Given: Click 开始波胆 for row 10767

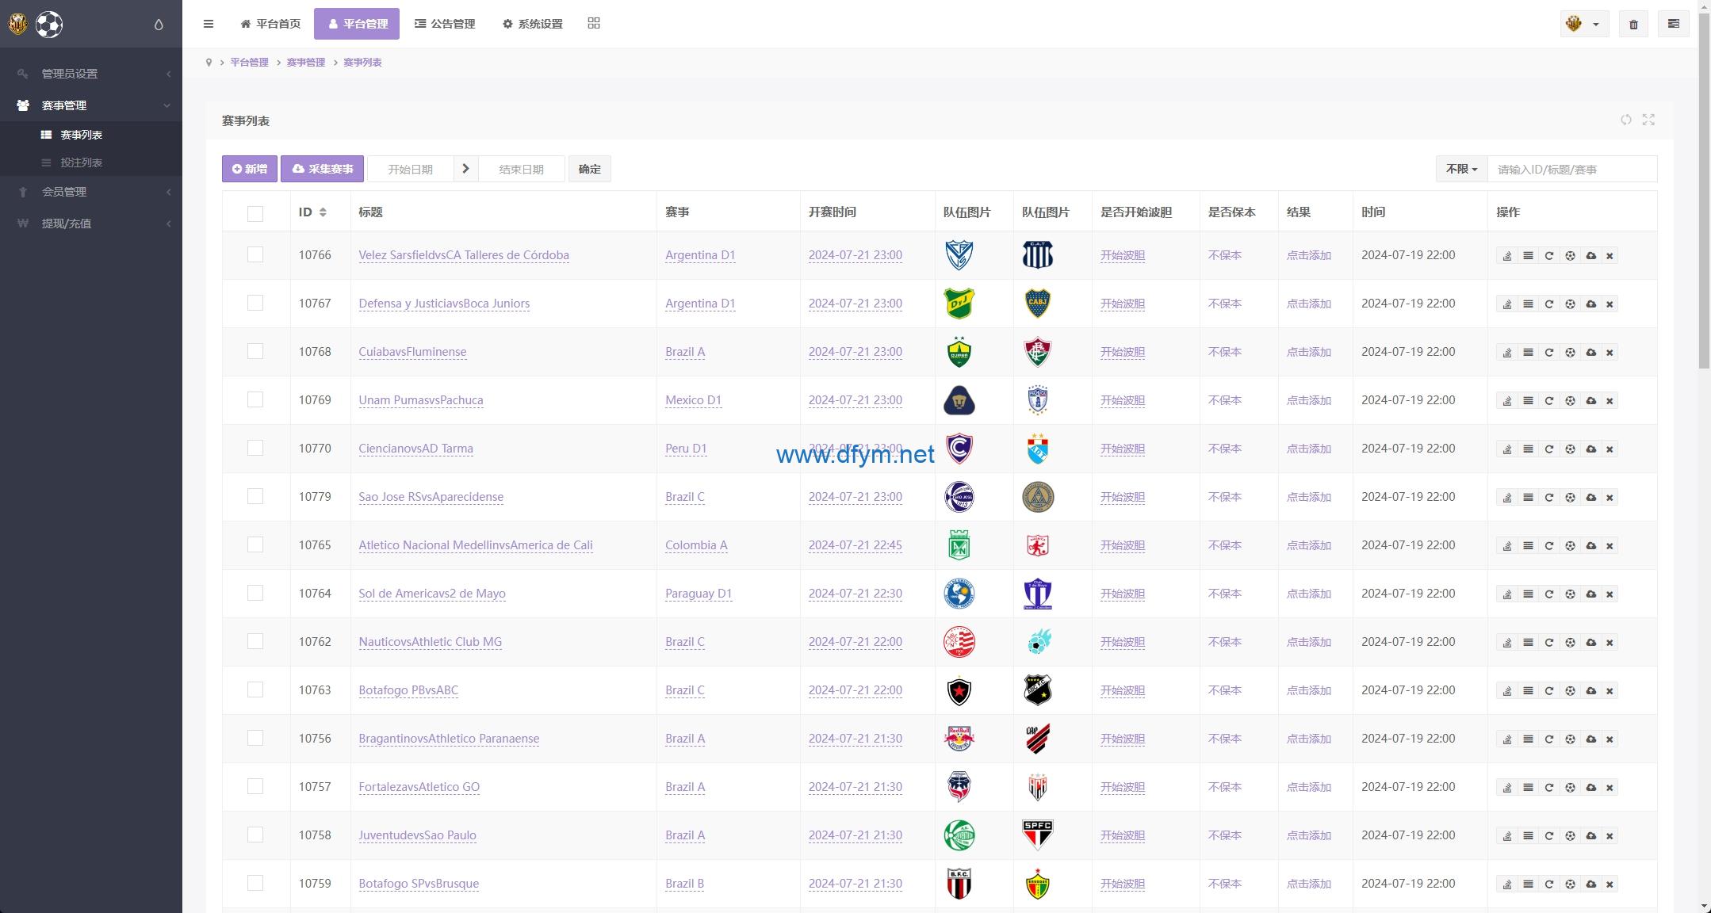Looking at the screenshot, I should click(x=1123, y=304).
